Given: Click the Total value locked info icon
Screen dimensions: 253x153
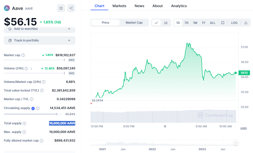Looking at the screenshot, I should [42, 90].
